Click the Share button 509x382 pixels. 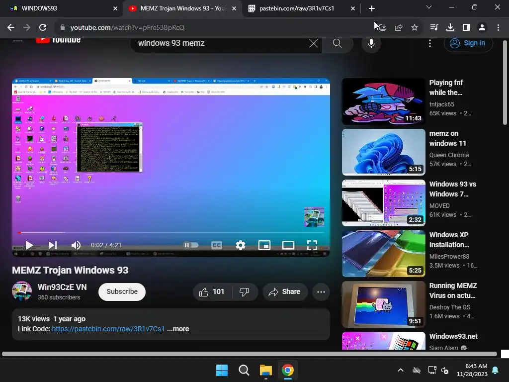pos(285,291)
